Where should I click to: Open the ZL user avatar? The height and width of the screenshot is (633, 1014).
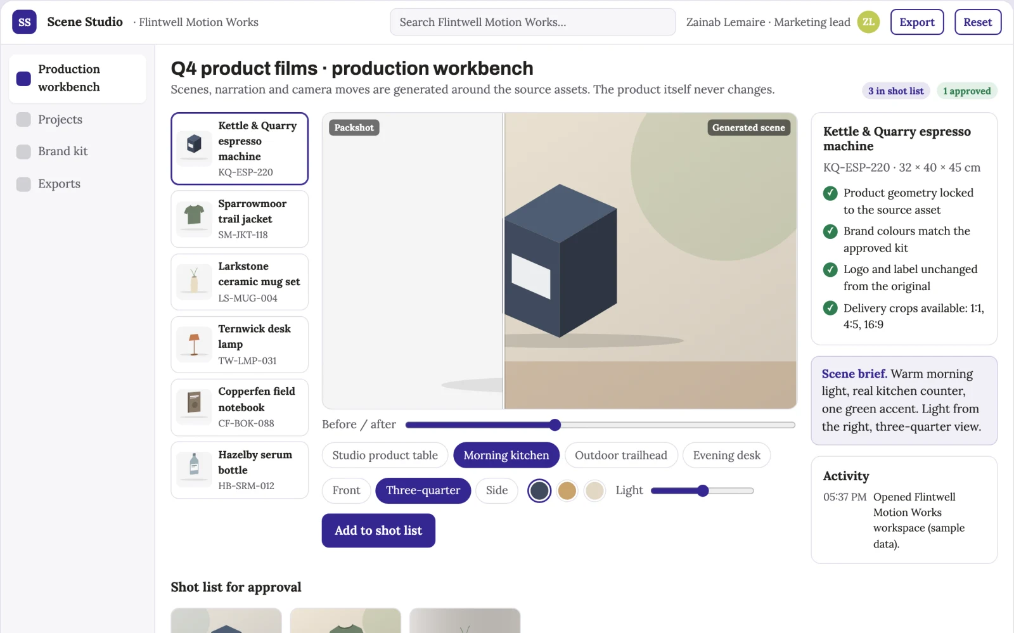pos(868,22)
